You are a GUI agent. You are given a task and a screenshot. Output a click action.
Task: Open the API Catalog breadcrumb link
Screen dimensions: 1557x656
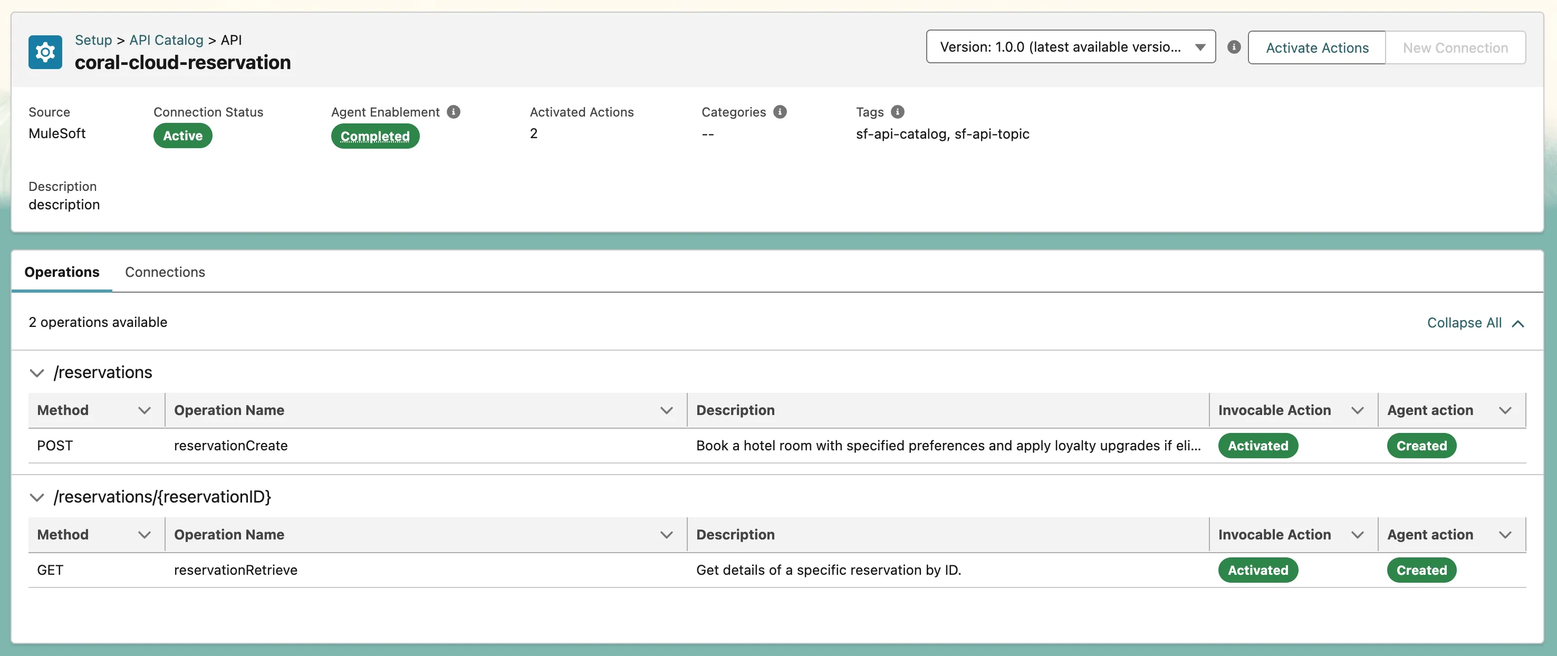click(166, 40)
